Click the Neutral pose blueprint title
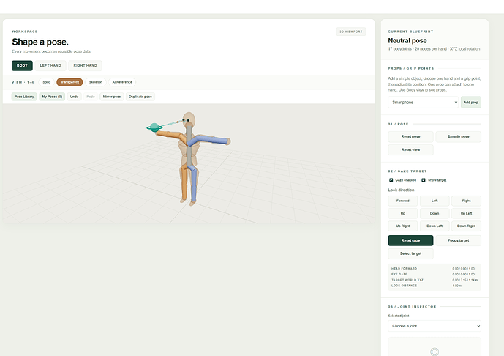The height and width of the screenshot is (356, 504). [407, 40]
